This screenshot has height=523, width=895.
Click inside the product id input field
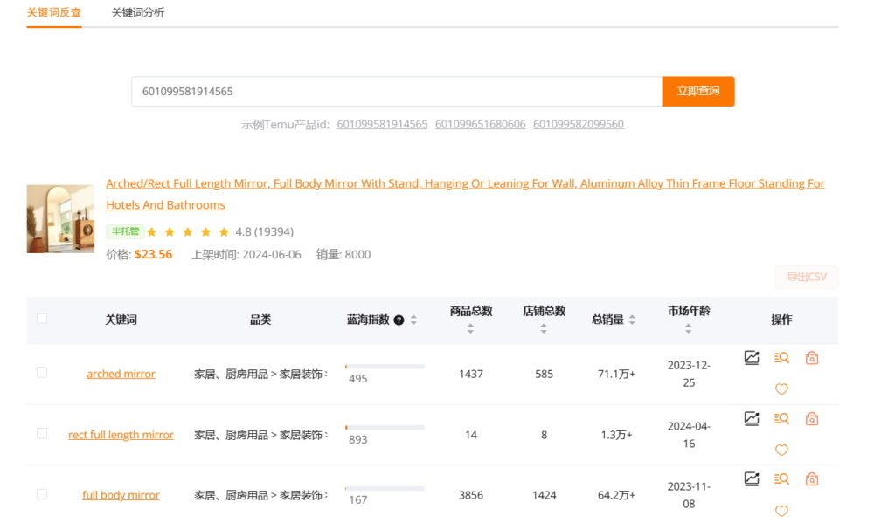(x=393, y=91)
